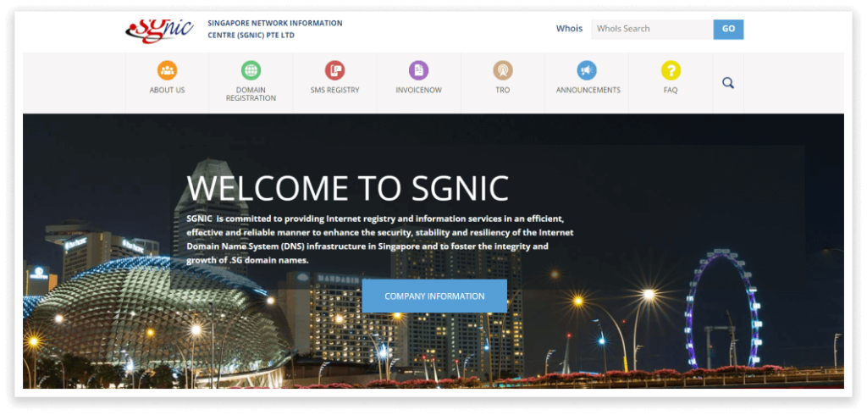Image resolution: width=867 pixels, height=415 pixels.
Task: Click the orange About Us people icon
Action: pyautogui.click(x=167, y=70)
